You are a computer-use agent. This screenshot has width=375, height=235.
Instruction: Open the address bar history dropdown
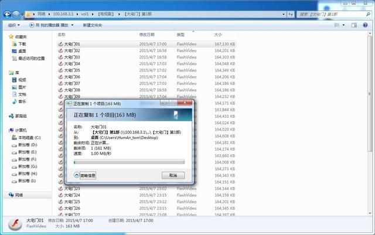click(284, 15)
